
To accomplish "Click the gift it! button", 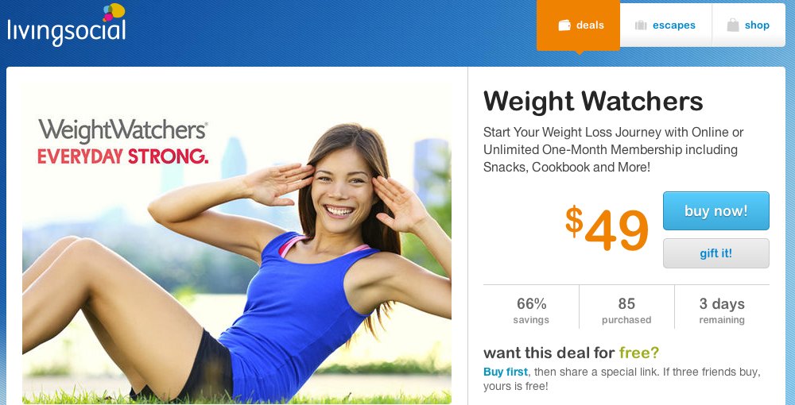I will click(x=716, y=253).
